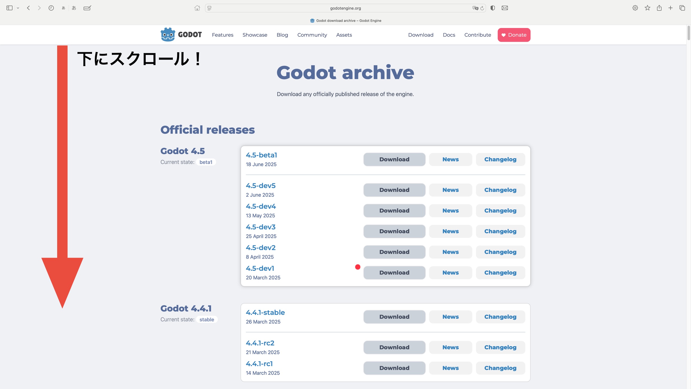The width and height of the screenshot is (691, 389).
Task: Click the Godot 4.4.1 section heading
Action: point(186,309)
